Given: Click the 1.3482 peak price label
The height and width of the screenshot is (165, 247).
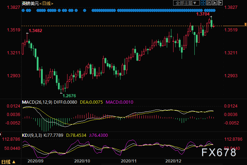Looking at the screenshot, I should coord(35,31).
